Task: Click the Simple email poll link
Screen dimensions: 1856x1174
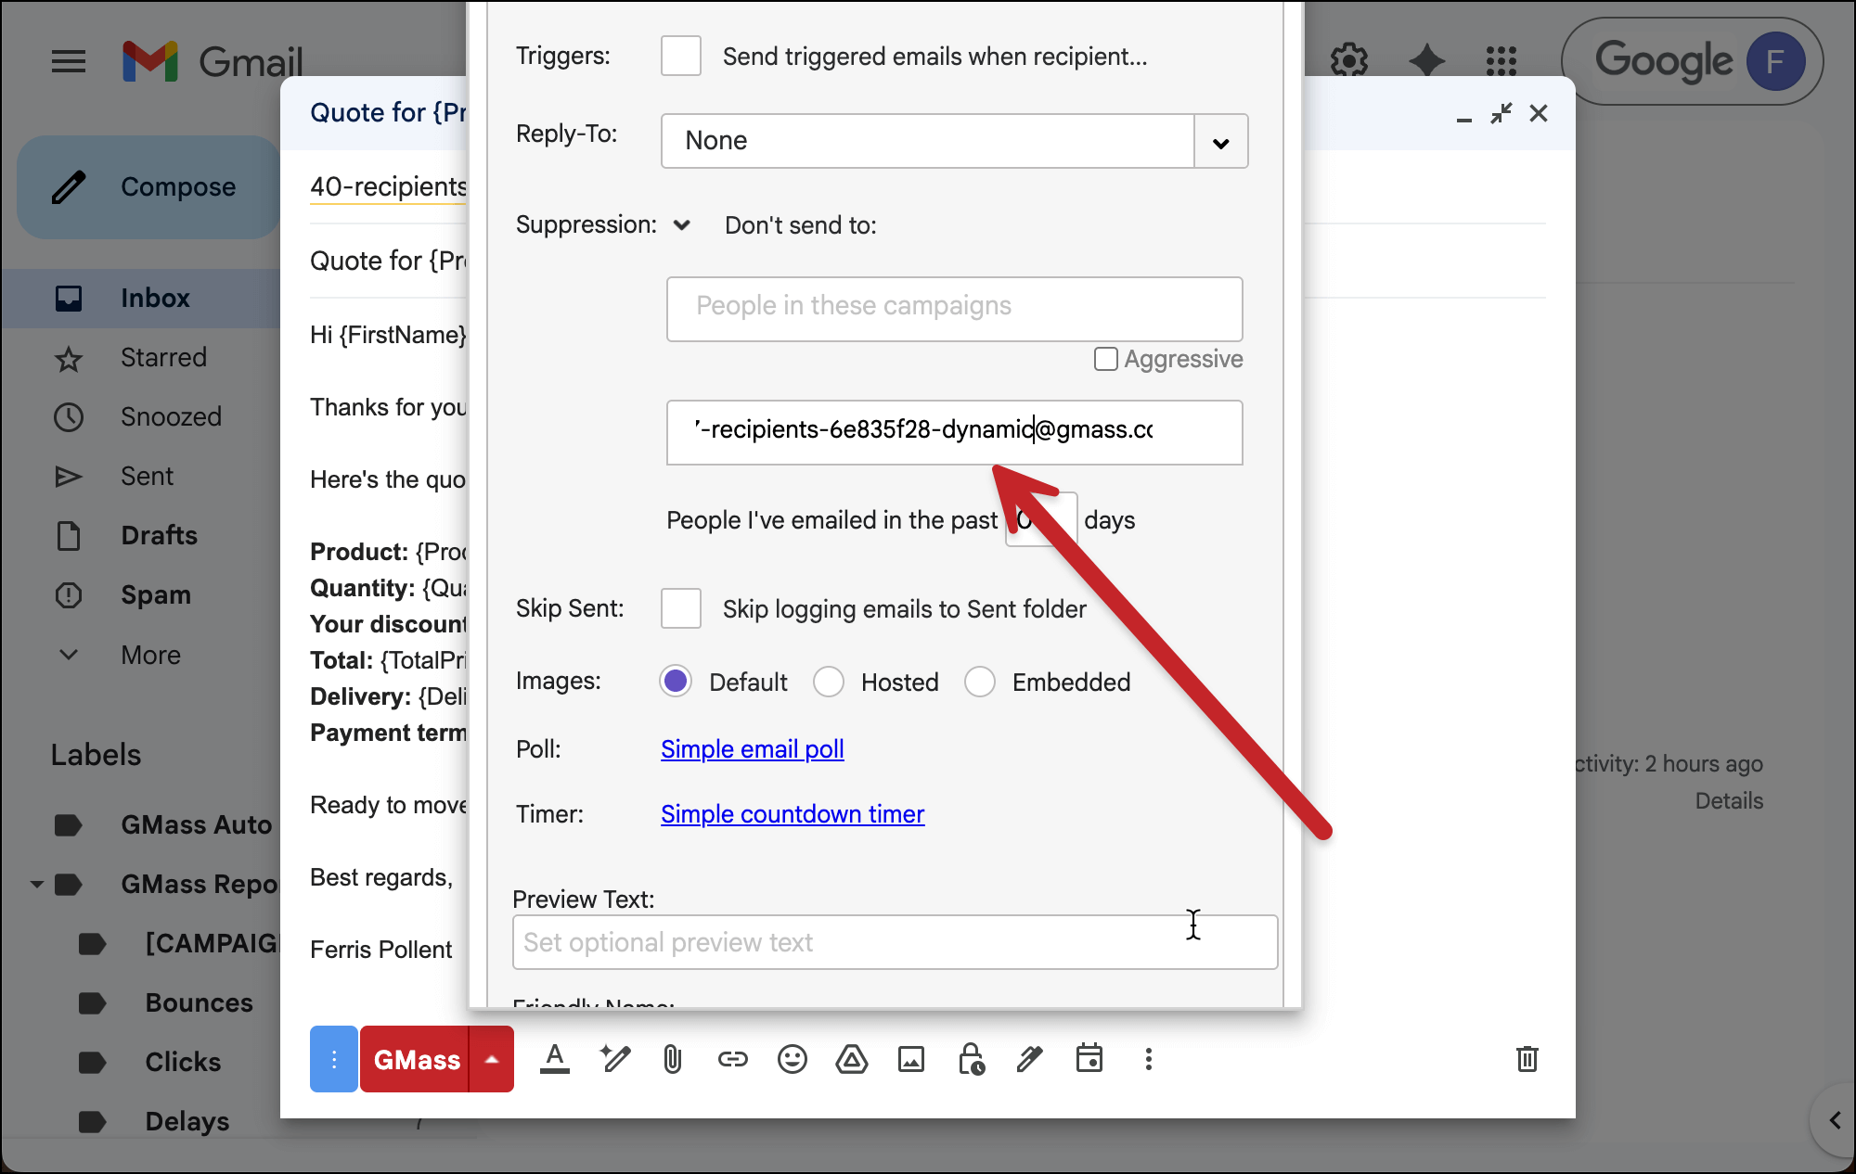Action: coord(752,749)
